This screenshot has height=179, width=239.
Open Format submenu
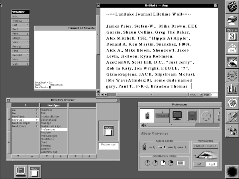point(20,46)
